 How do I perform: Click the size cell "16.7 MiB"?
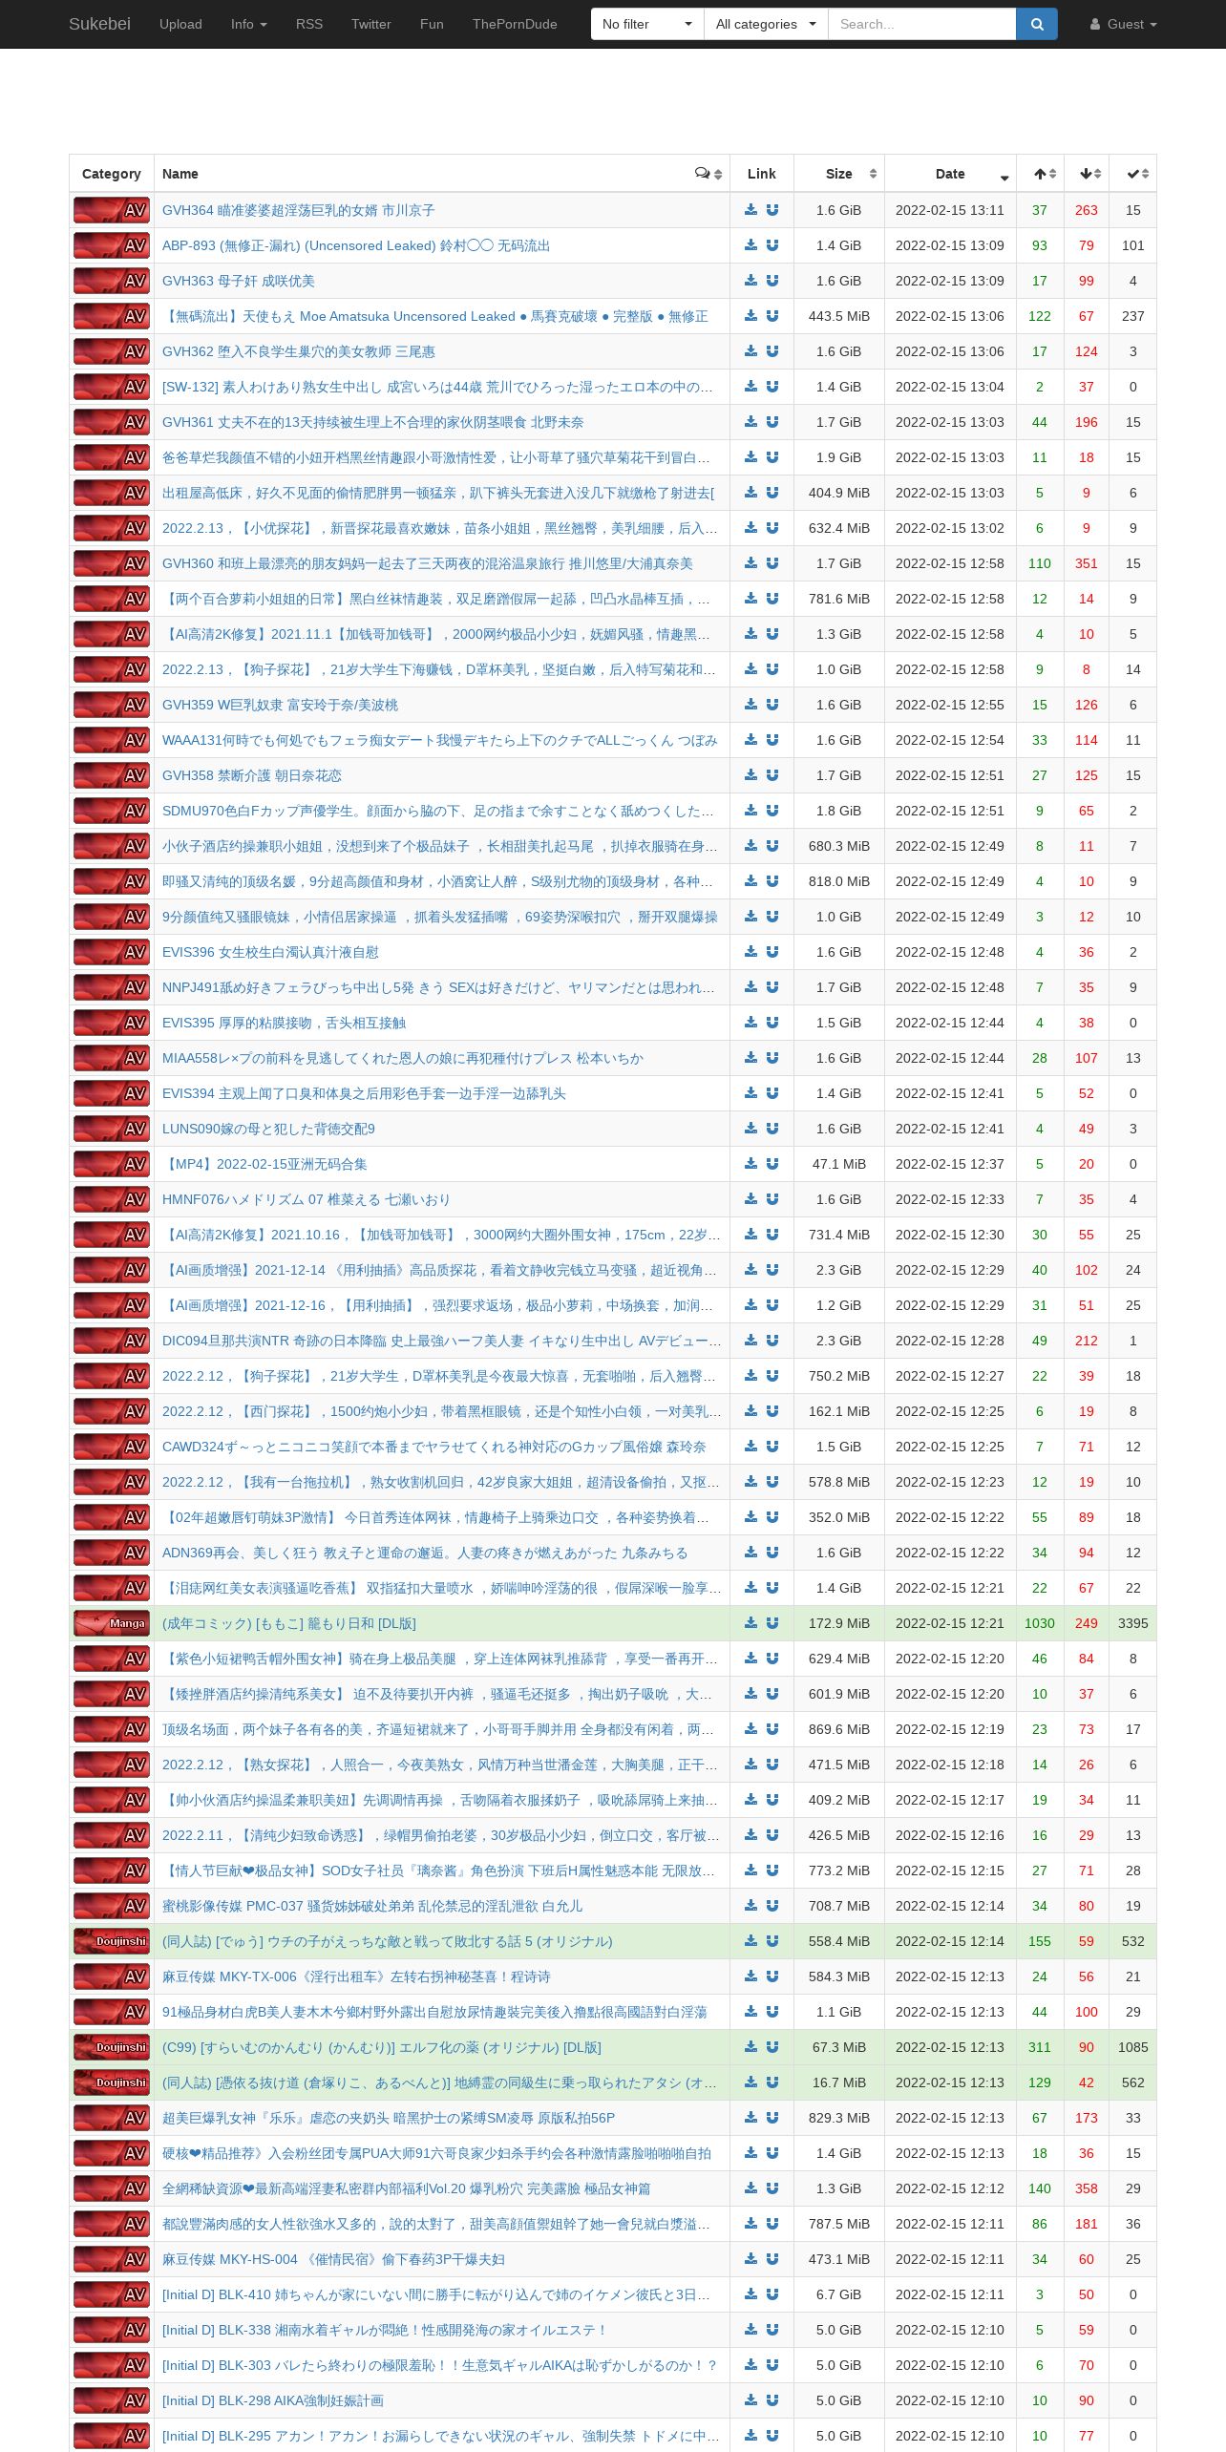point(839,2082)
